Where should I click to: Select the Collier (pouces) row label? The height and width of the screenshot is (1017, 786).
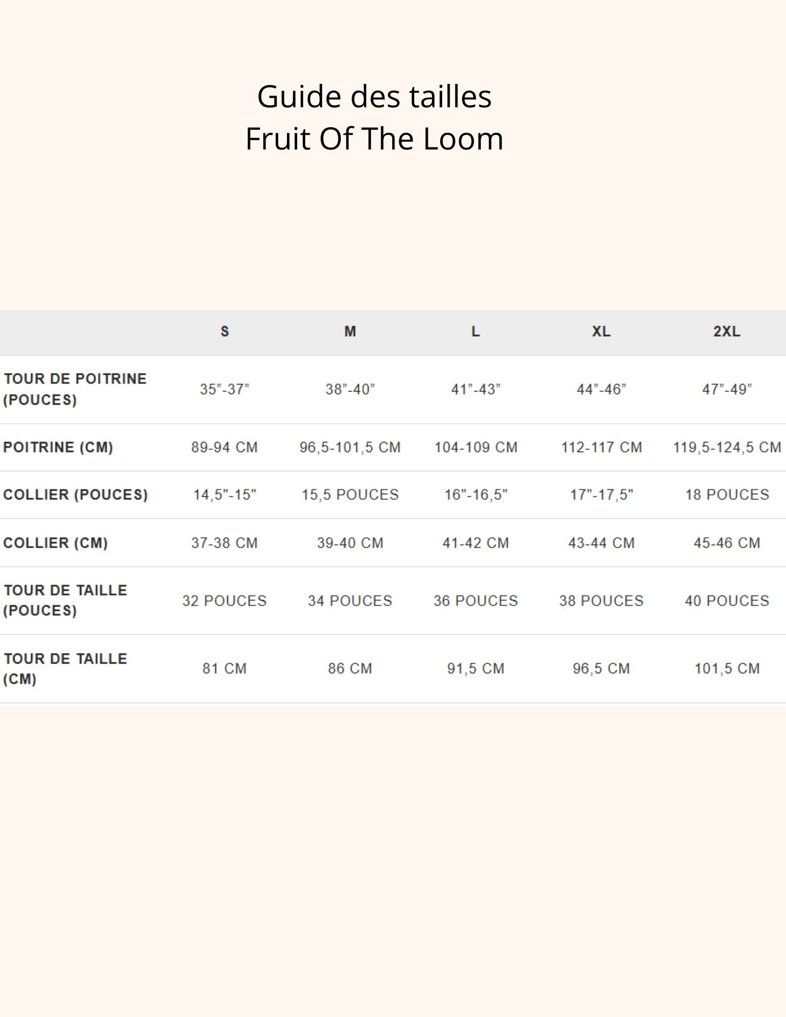coord(75,495)
